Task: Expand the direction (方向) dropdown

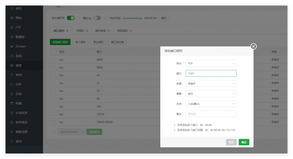Action: (211, 104)
